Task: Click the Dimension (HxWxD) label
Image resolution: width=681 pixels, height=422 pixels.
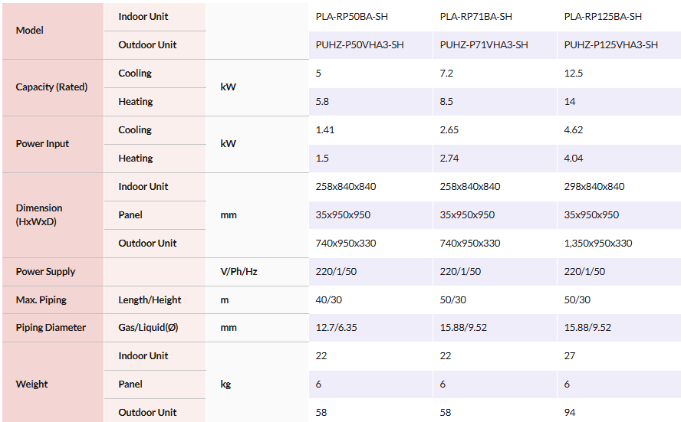Action: [x=39, y=214]
